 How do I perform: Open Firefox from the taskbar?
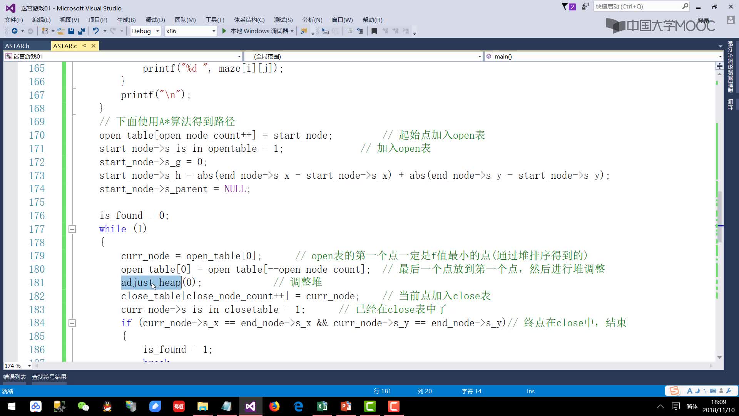tap(274, 406)
